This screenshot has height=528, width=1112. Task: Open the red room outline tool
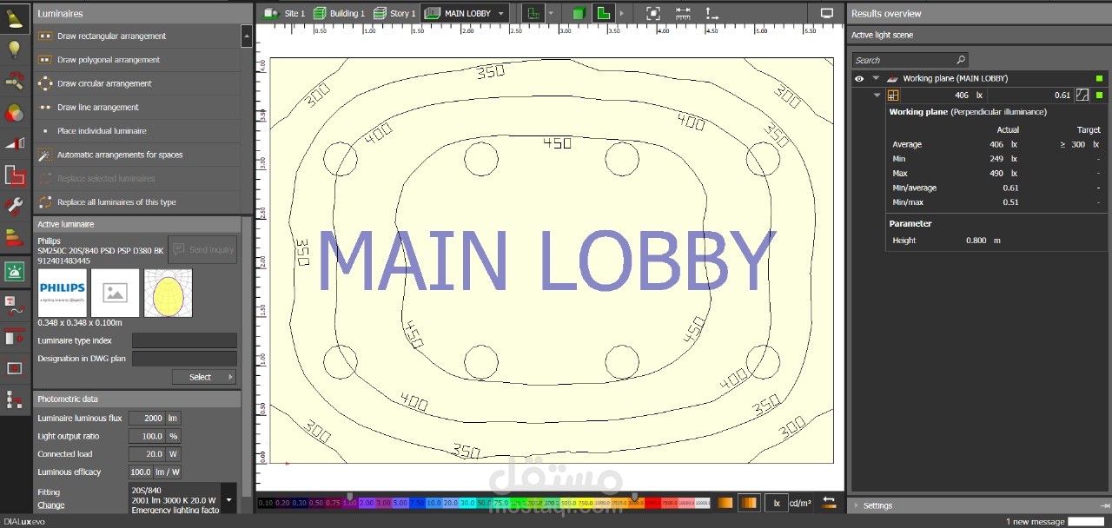tap(15, 175)
